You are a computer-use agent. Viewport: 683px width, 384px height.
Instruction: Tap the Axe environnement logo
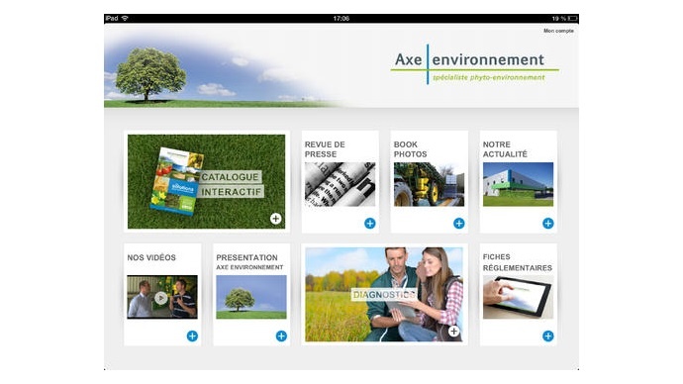coord(475,64)
